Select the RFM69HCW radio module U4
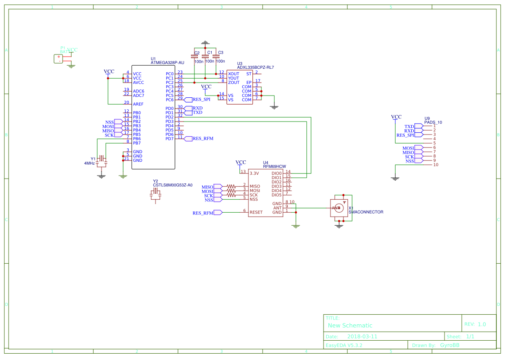This screenshot has width=505, height=358. click(x=266, y=192)
